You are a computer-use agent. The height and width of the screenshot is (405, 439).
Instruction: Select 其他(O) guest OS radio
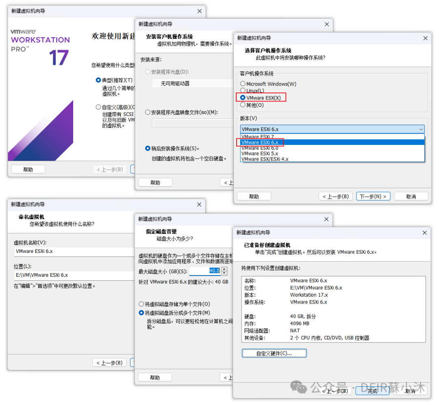pyautogui.click(x=243, y=105)
